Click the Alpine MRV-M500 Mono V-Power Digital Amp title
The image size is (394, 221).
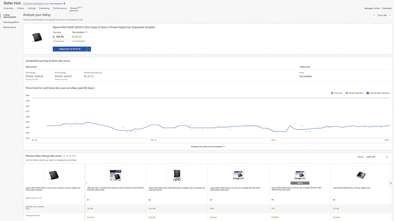pos(351,188)
